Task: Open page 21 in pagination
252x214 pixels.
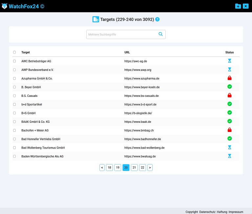Action: [x=134, y=168]
